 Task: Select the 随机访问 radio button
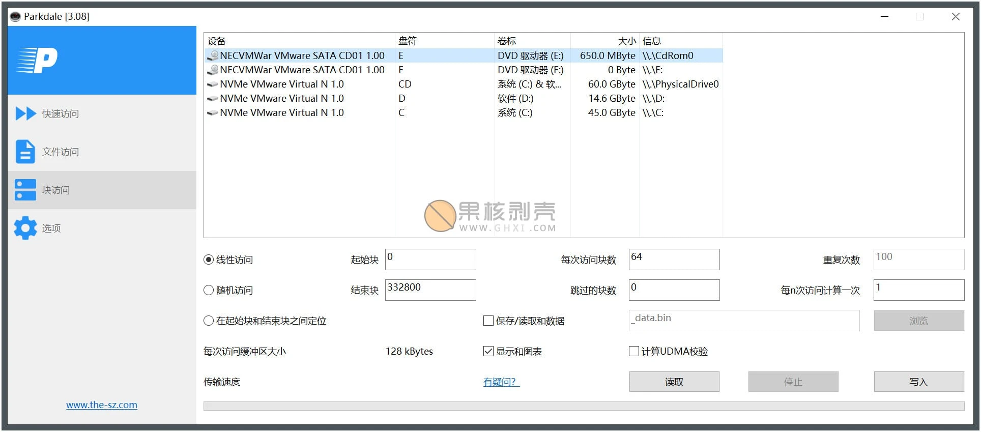(209, 290)
